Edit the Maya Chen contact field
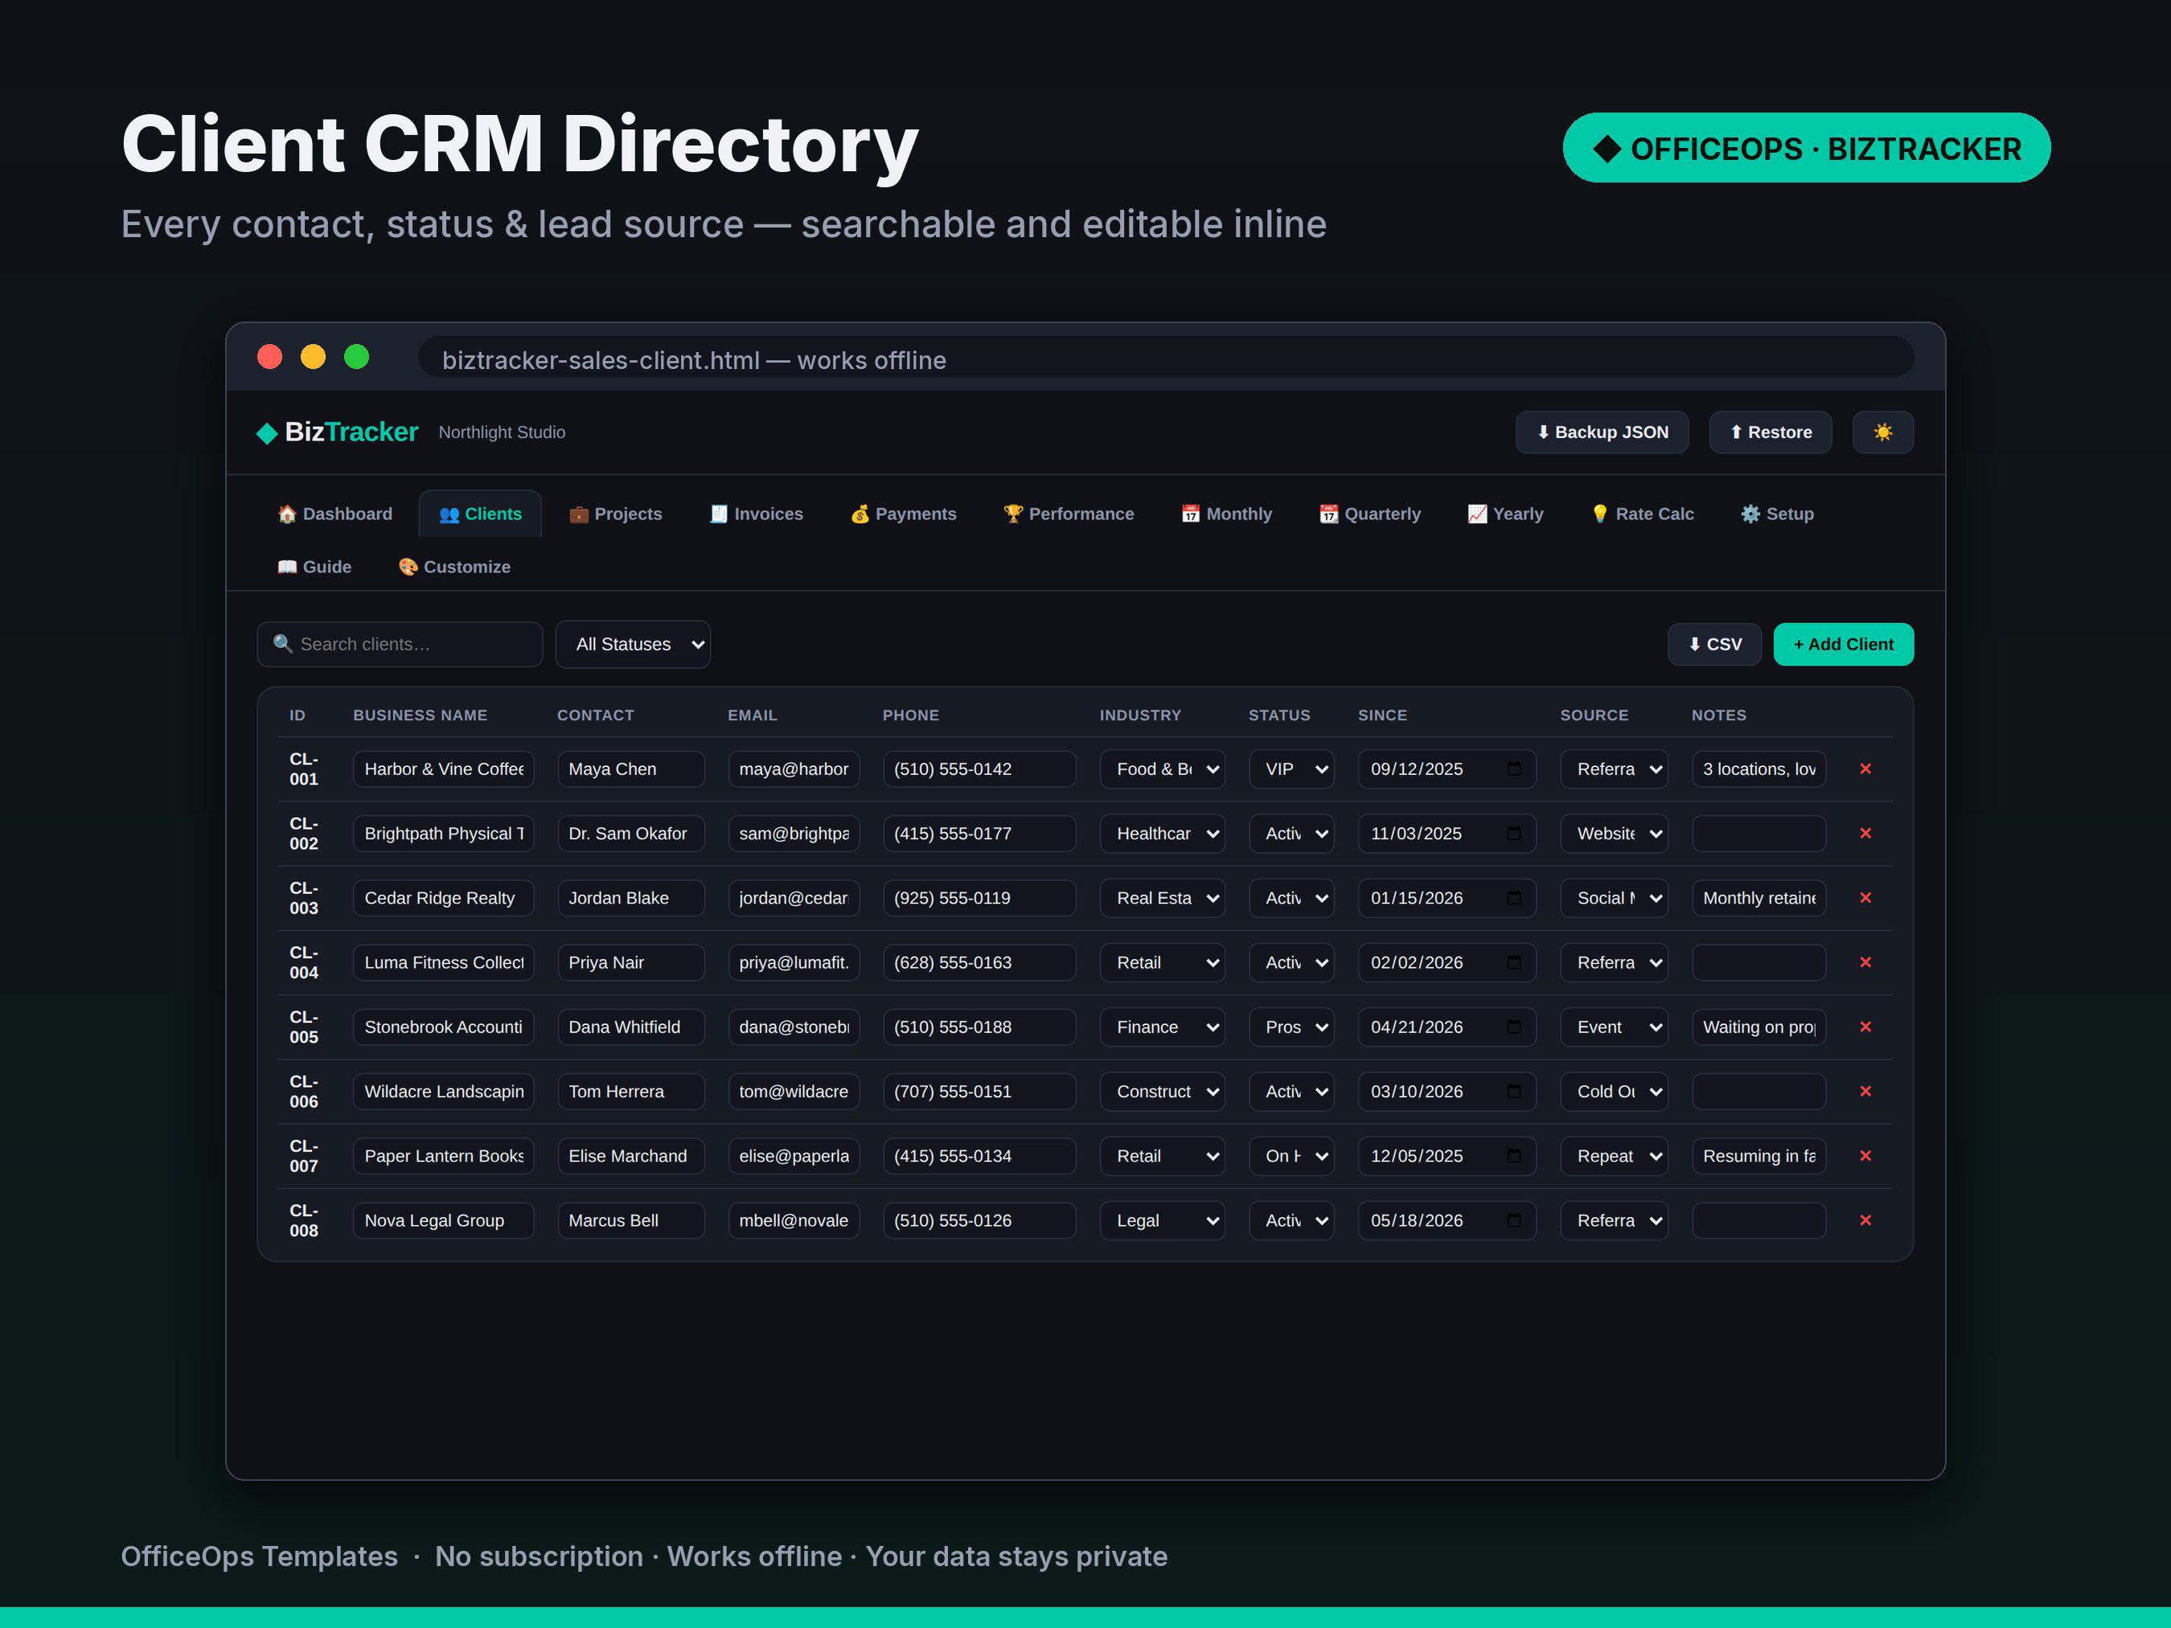2171x1628 pixels. tap(630, 769)
